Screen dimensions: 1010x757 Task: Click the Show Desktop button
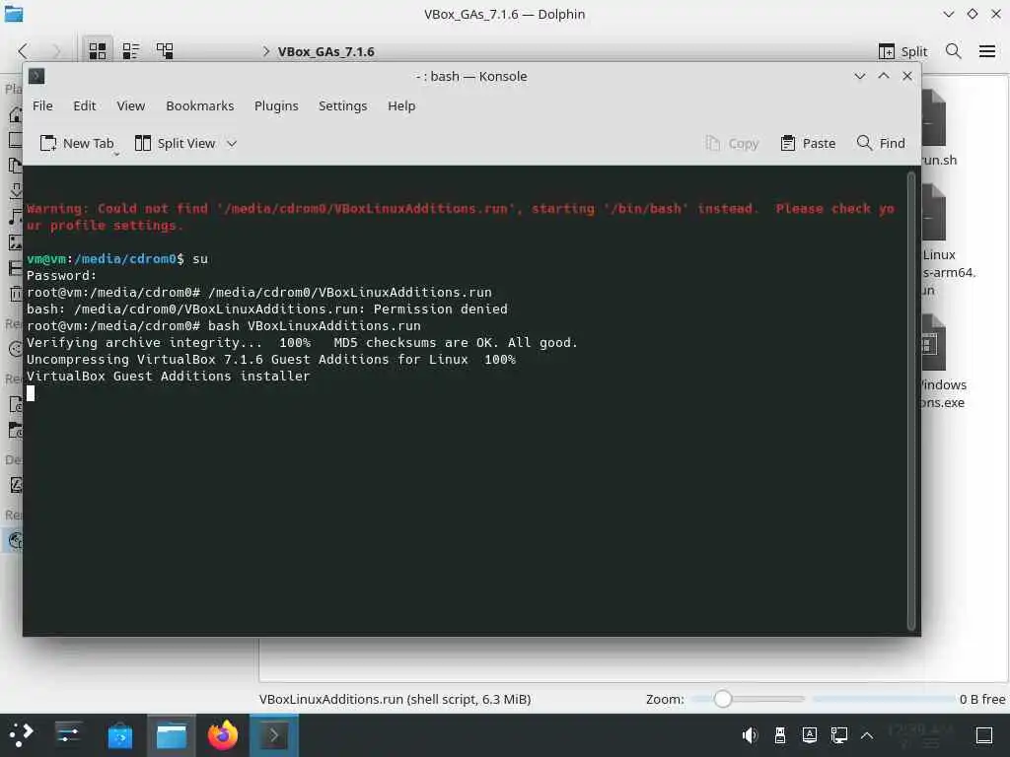(x=984, y=735)
